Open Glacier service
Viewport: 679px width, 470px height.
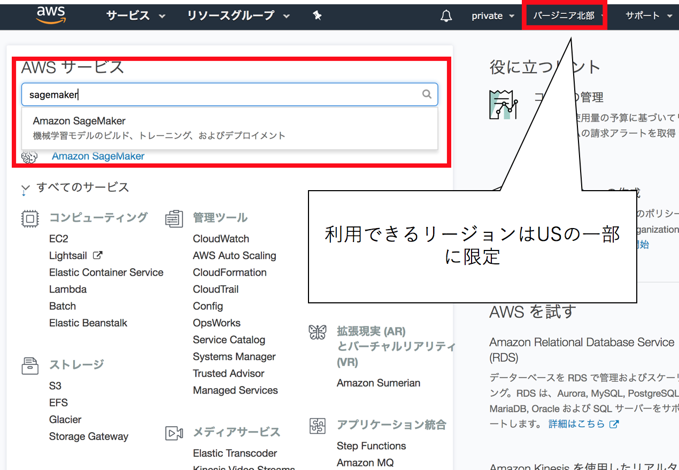click(x=65, y=419)
